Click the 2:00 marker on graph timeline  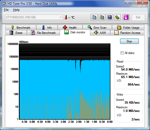click(79, 122)
